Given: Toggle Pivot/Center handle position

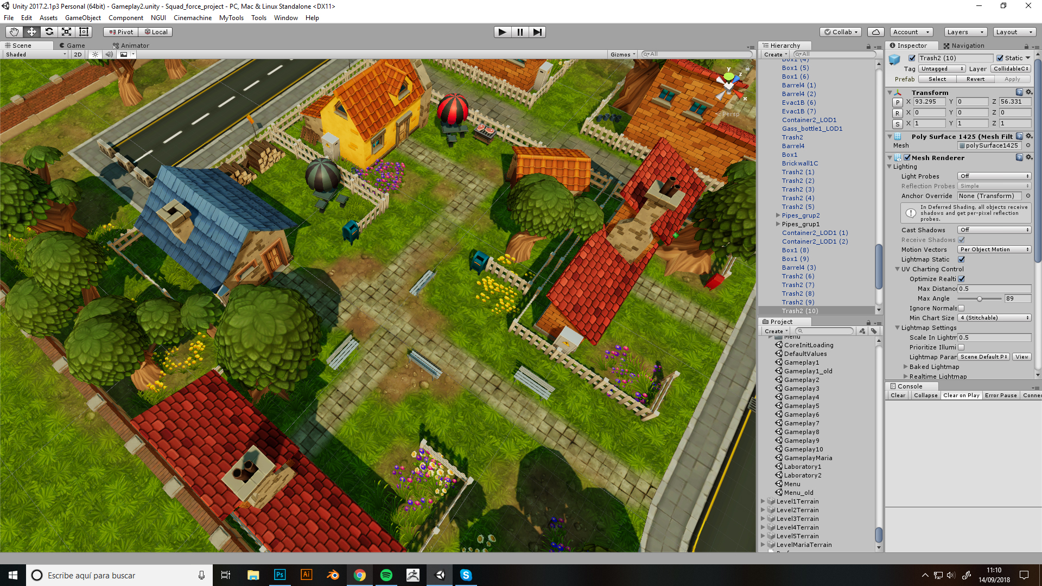Looking at the screenshot, I should [x=121, y=32].
